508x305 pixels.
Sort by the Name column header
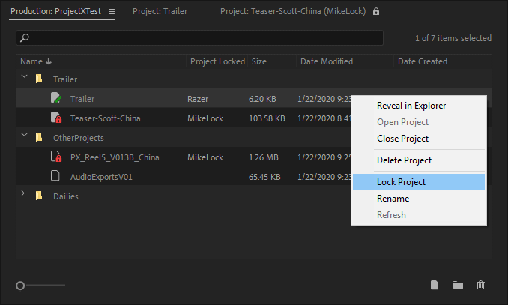[31, 61]
